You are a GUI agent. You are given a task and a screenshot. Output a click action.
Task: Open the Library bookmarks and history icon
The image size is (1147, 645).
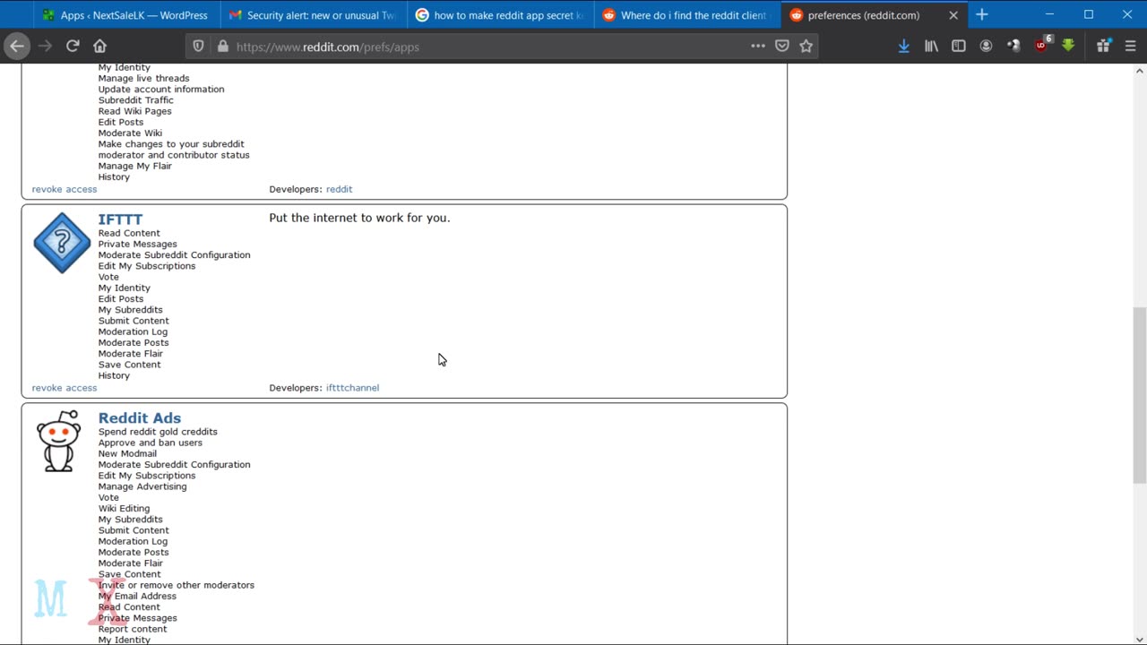pos(931,46)
